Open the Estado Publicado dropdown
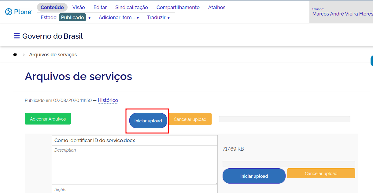Image resolution: width=373 pixels, height=193 pixels. click(75, 18)
